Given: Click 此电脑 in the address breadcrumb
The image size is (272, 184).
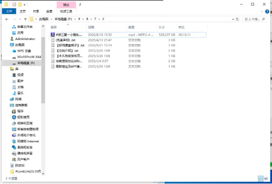Looking at the screenshot, I should 44,19.
